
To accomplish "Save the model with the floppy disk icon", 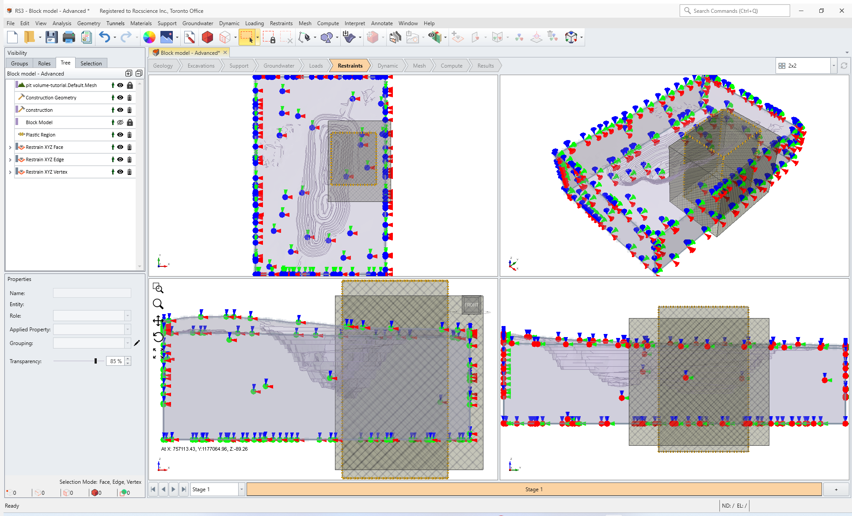I will [52, 38].
